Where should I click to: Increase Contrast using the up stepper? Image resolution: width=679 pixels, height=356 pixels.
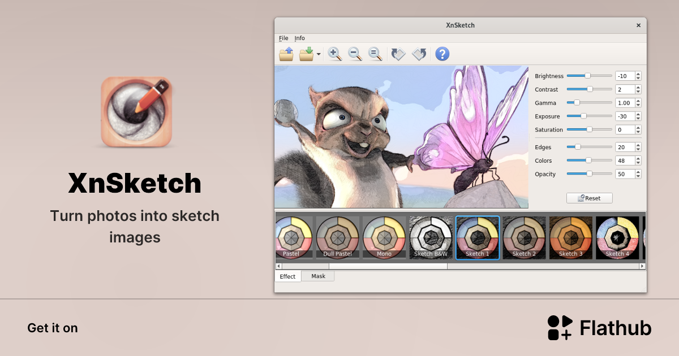[639, 87]
